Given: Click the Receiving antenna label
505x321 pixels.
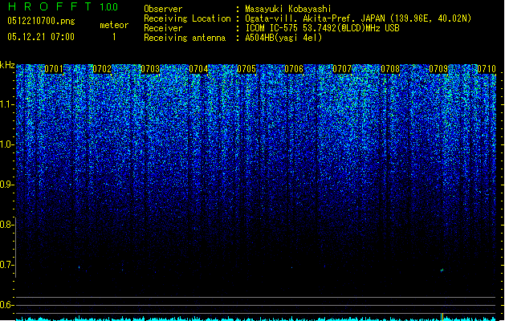Looking at the screenshot, I should [x=185, y=38].
